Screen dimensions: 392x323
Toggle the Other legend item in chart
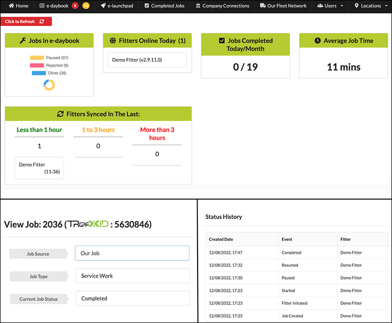click(49, 73)
